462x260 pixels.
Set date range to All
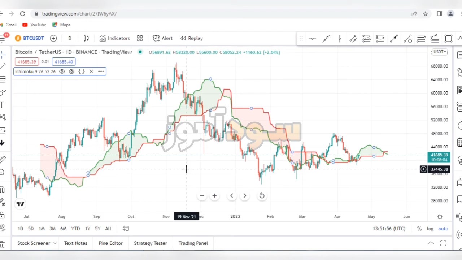[x=108, y=229]
